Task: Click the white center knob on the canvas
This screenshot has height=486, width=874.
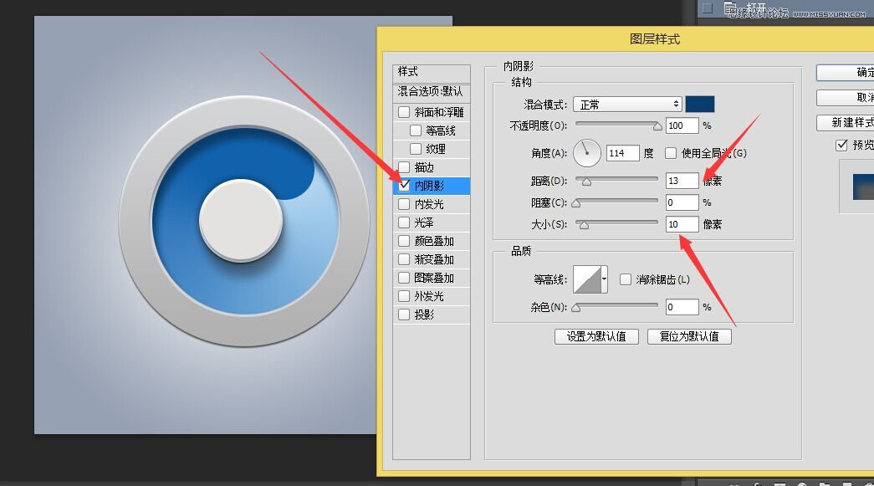Action: coord(241,220)
